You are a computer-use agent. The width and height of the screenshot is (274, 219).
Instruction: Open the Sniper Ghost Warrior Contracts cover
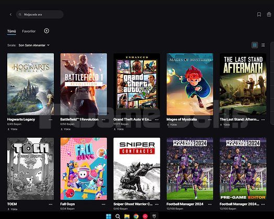[x=137, y=168]
